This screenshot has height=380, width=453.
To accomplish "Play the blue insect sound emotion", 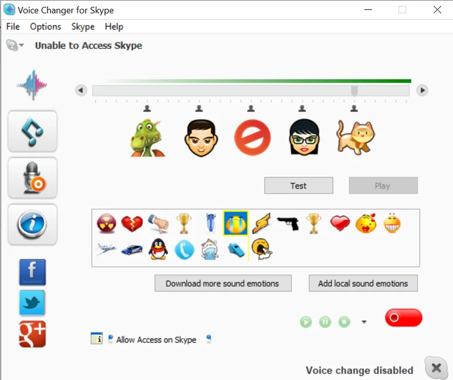I will coord(211,223).
